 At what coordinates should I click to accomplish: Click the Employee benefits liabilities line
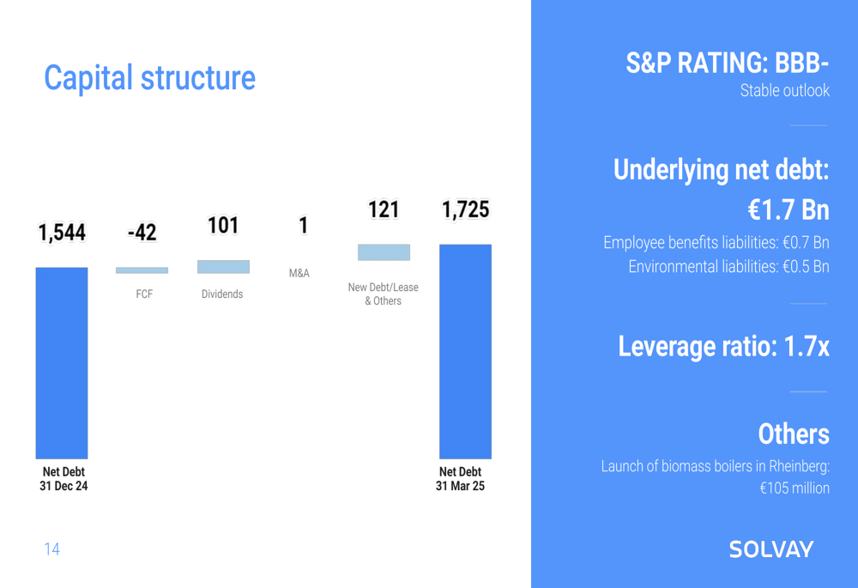(x=716, y=243)
